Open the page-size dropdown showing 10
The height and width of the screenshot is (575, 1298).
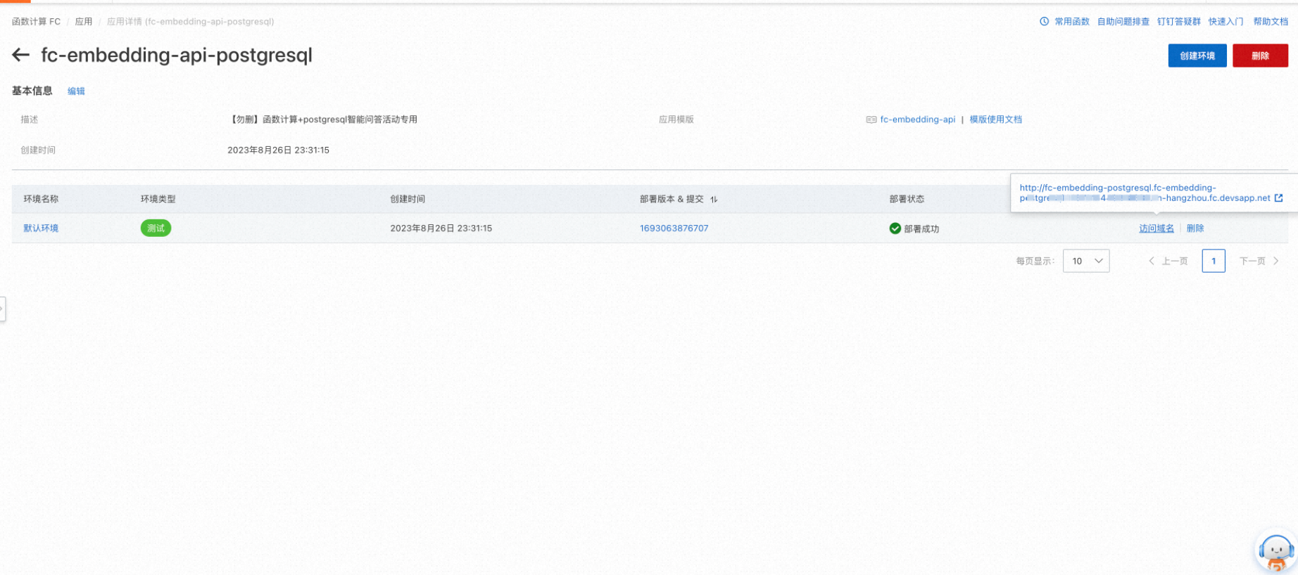point(1085,261)
